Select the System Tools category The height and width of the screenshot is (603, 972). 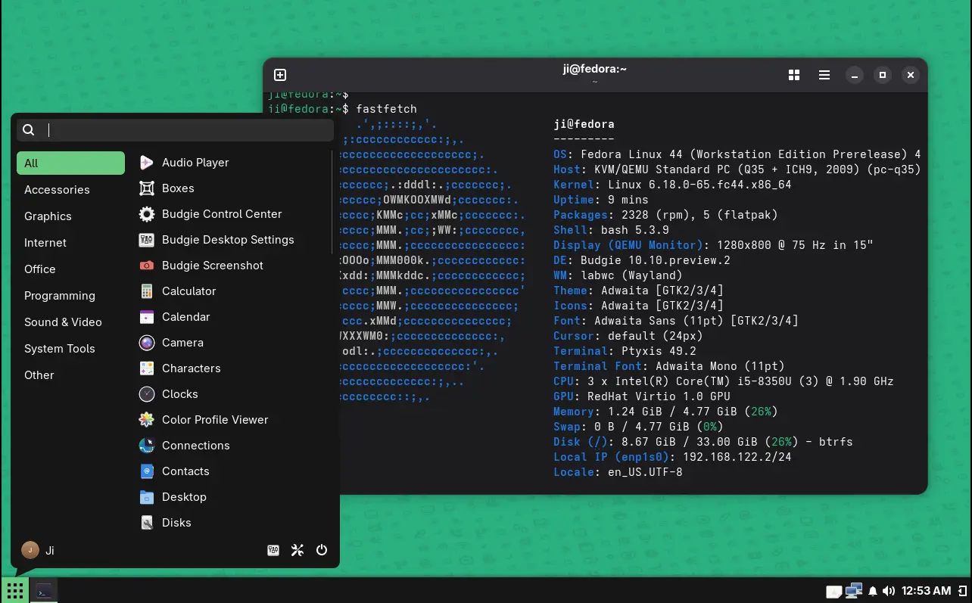coord(59,349)
